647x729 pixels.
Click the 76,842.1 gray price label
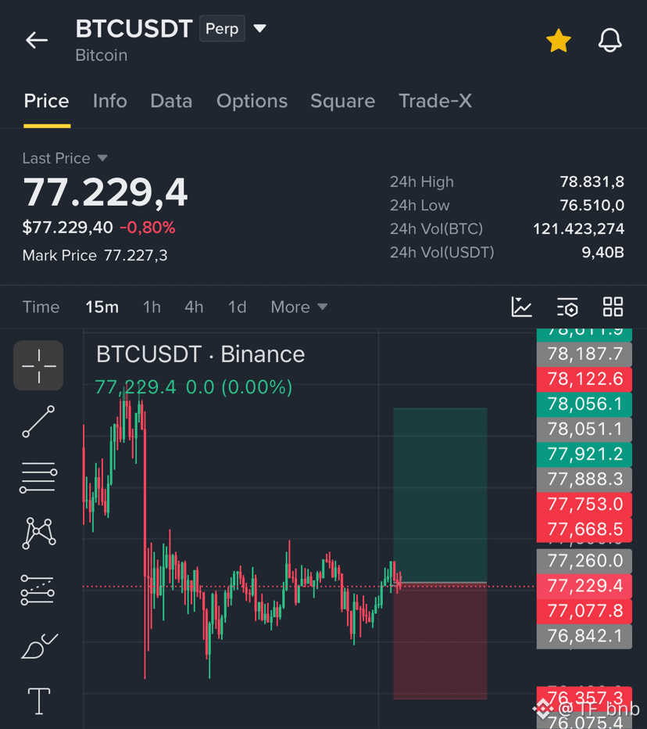pos(584,636)
